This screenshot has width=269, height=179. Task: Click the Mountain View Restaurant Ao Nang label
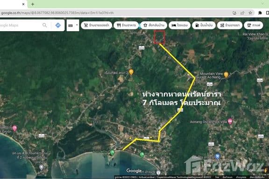206,76
